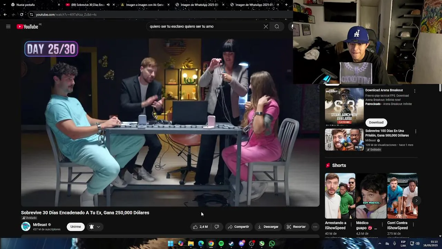Open notification bell dropdown for MrBeast
The image size is (442, 249).
(95, 227)
